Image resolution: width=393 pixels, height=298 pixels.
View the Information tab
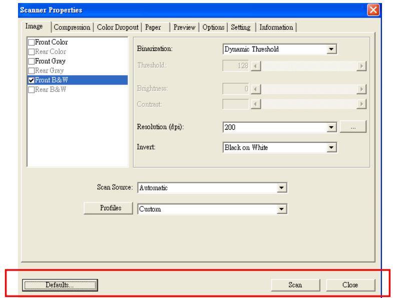pyautogui.click(x=276, y=27)
